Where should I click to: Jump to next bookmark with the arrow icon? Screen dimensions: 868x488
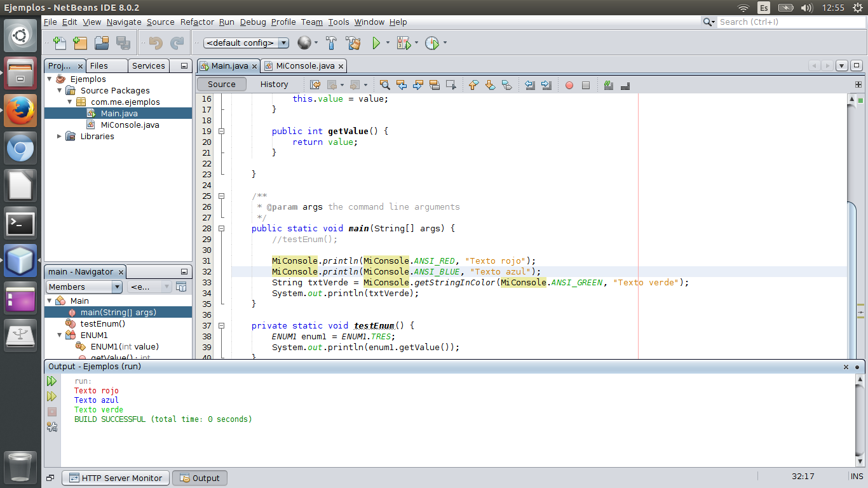[x=489, y=85]
